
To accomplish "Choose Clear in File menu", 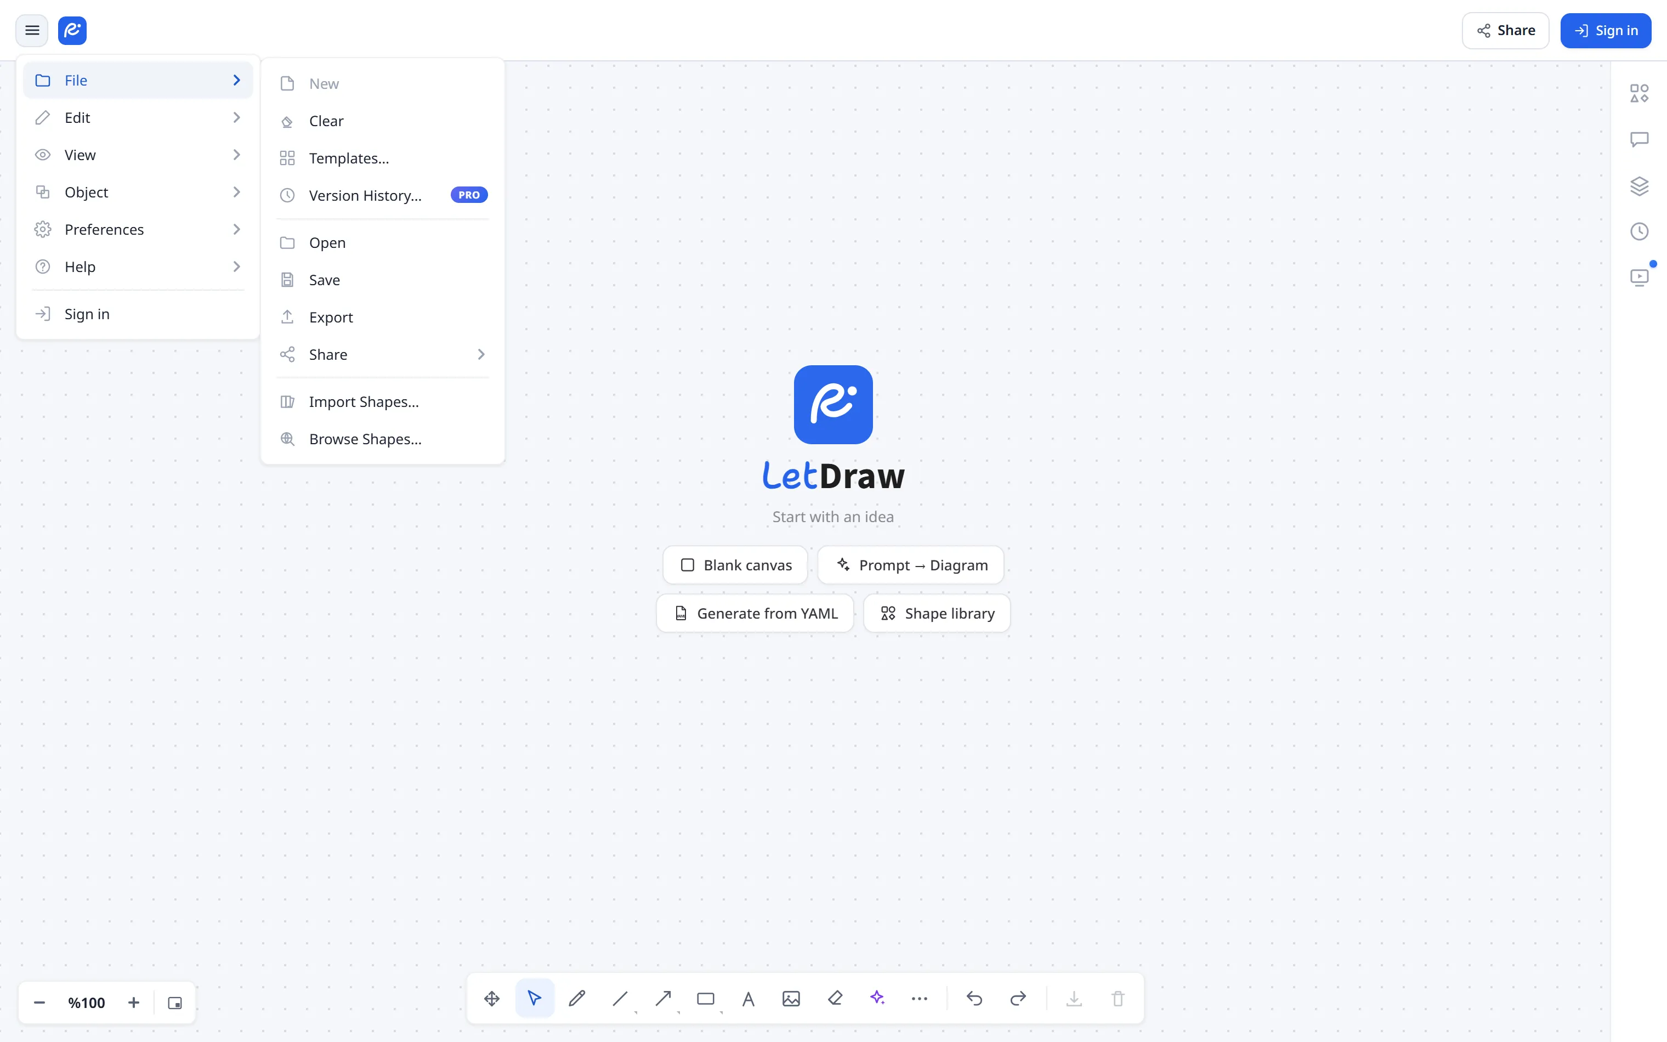I will coord(383,121).
